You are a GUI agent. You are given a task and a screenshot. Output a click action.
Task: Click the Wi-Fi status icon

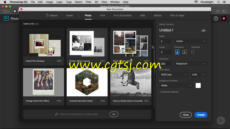click(x=196, y=2)
